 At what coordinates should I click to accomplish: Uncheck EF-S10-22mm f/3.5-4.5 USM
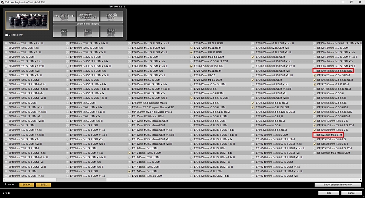(315, 75)
